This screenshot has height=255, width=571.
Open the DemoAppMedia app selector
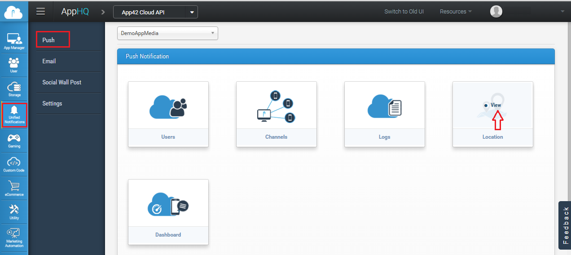pos(167,33)
